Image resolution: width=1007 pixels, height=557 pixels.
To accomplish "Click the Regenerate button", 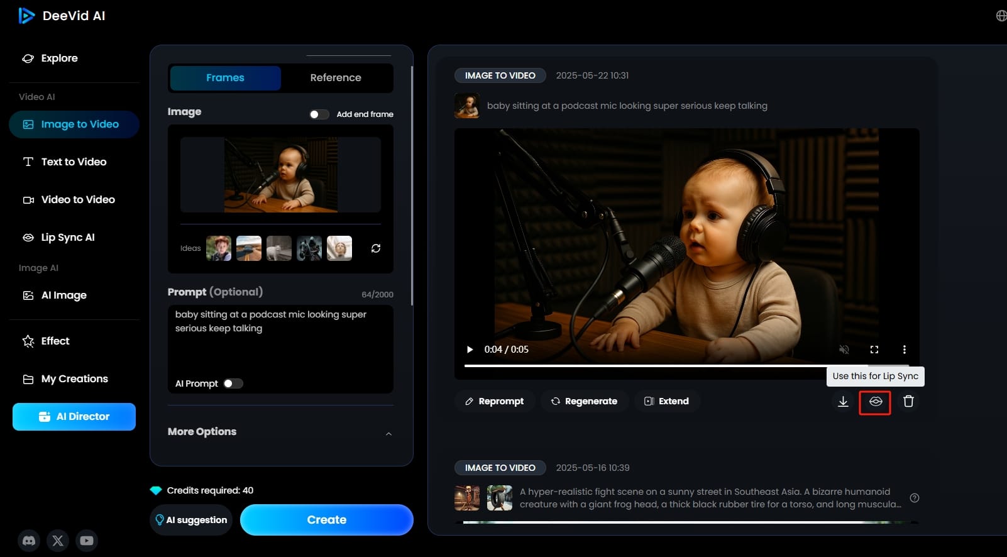I will (585, 401).
